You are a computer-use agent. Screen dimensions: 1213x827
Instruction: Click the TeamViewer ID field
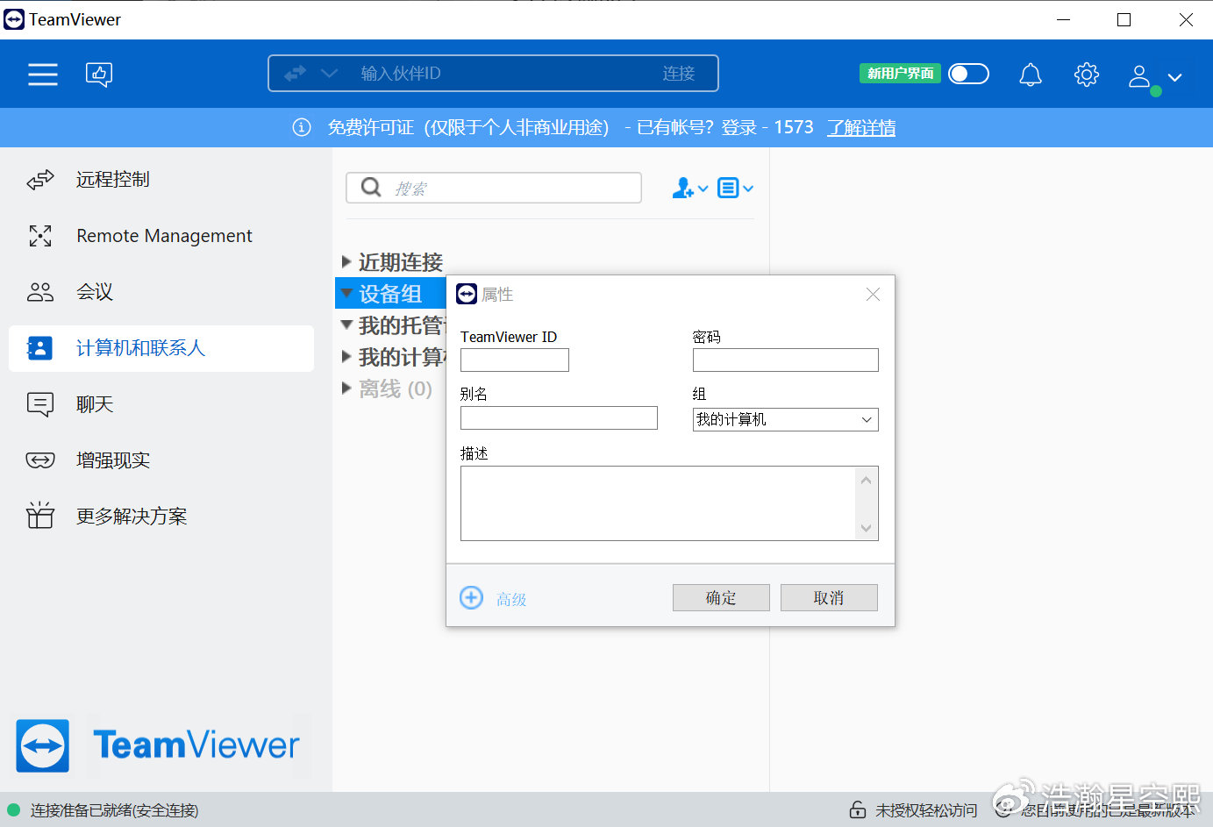pyautogui.click(x=515, y=360)
